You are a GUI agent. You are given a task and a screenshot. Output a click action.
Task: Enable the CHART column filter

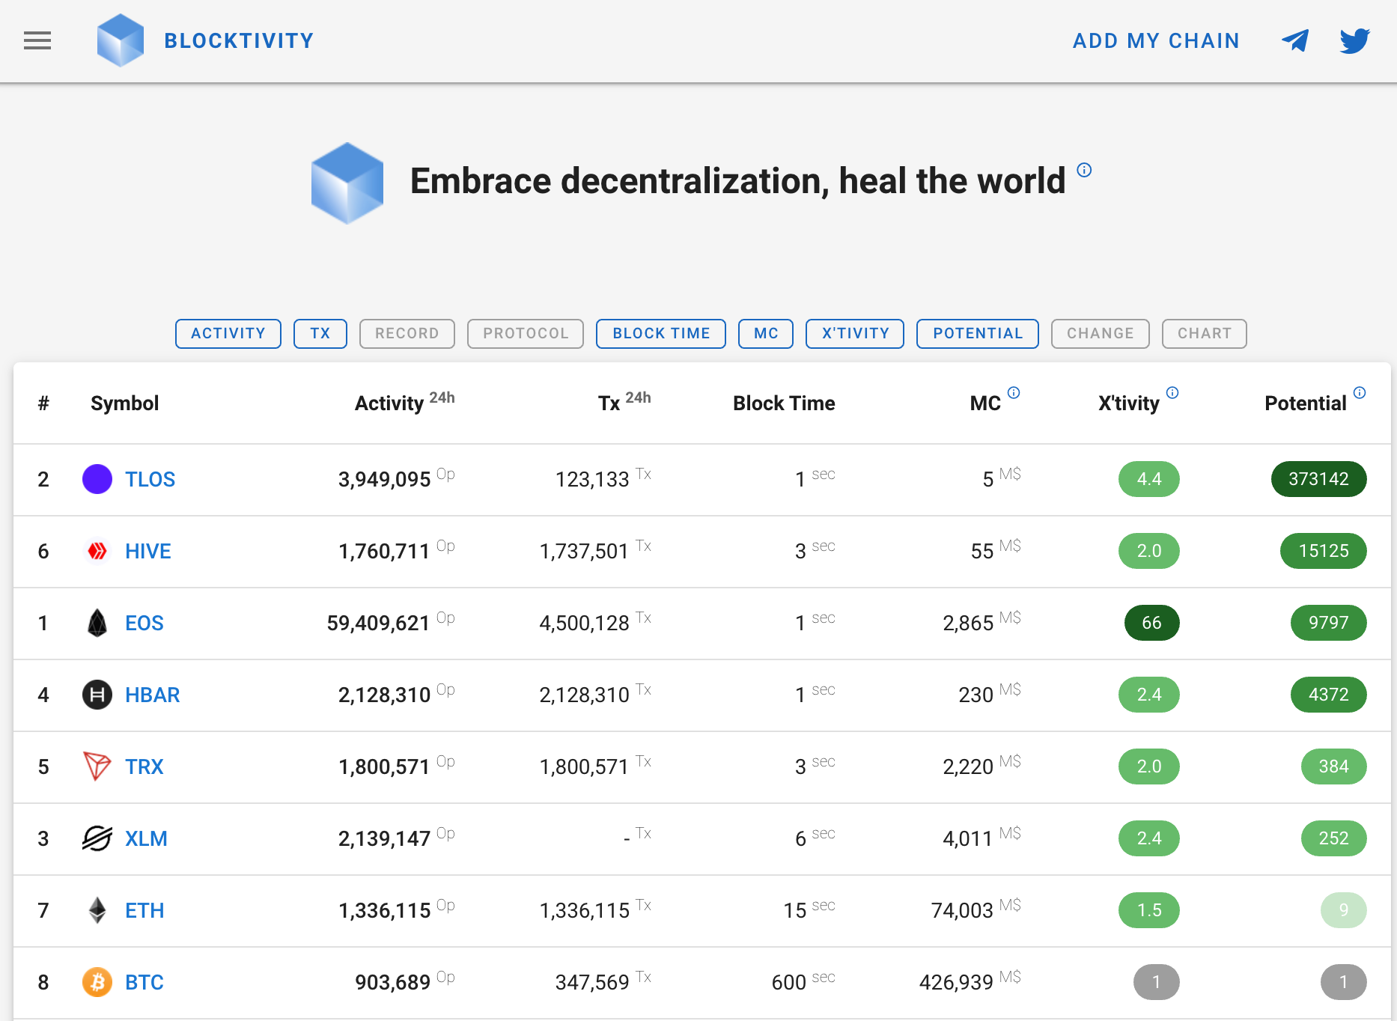(1205, 334)
